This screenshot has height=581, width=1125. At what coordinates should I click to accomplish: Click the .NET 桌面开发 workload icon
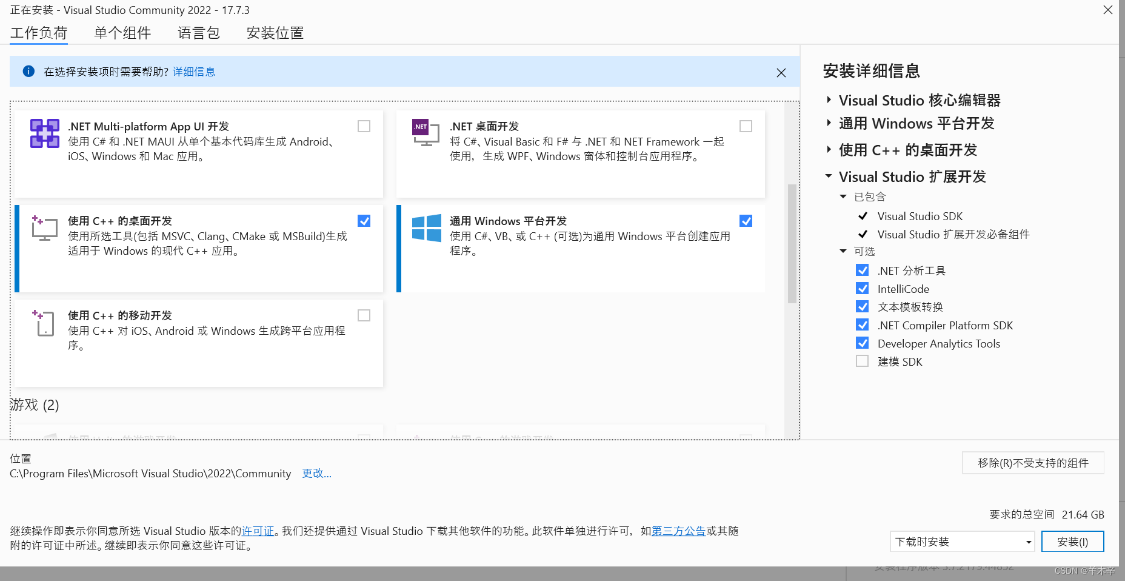click(426, 133)
